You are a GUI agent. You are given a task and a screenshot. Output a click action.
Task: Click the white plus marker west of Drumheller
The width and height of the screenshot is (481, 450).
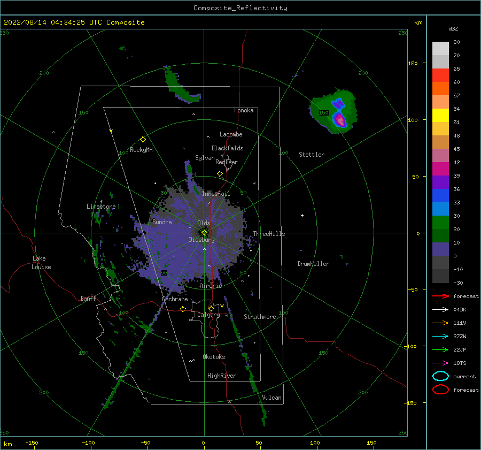tap(302, 215)
